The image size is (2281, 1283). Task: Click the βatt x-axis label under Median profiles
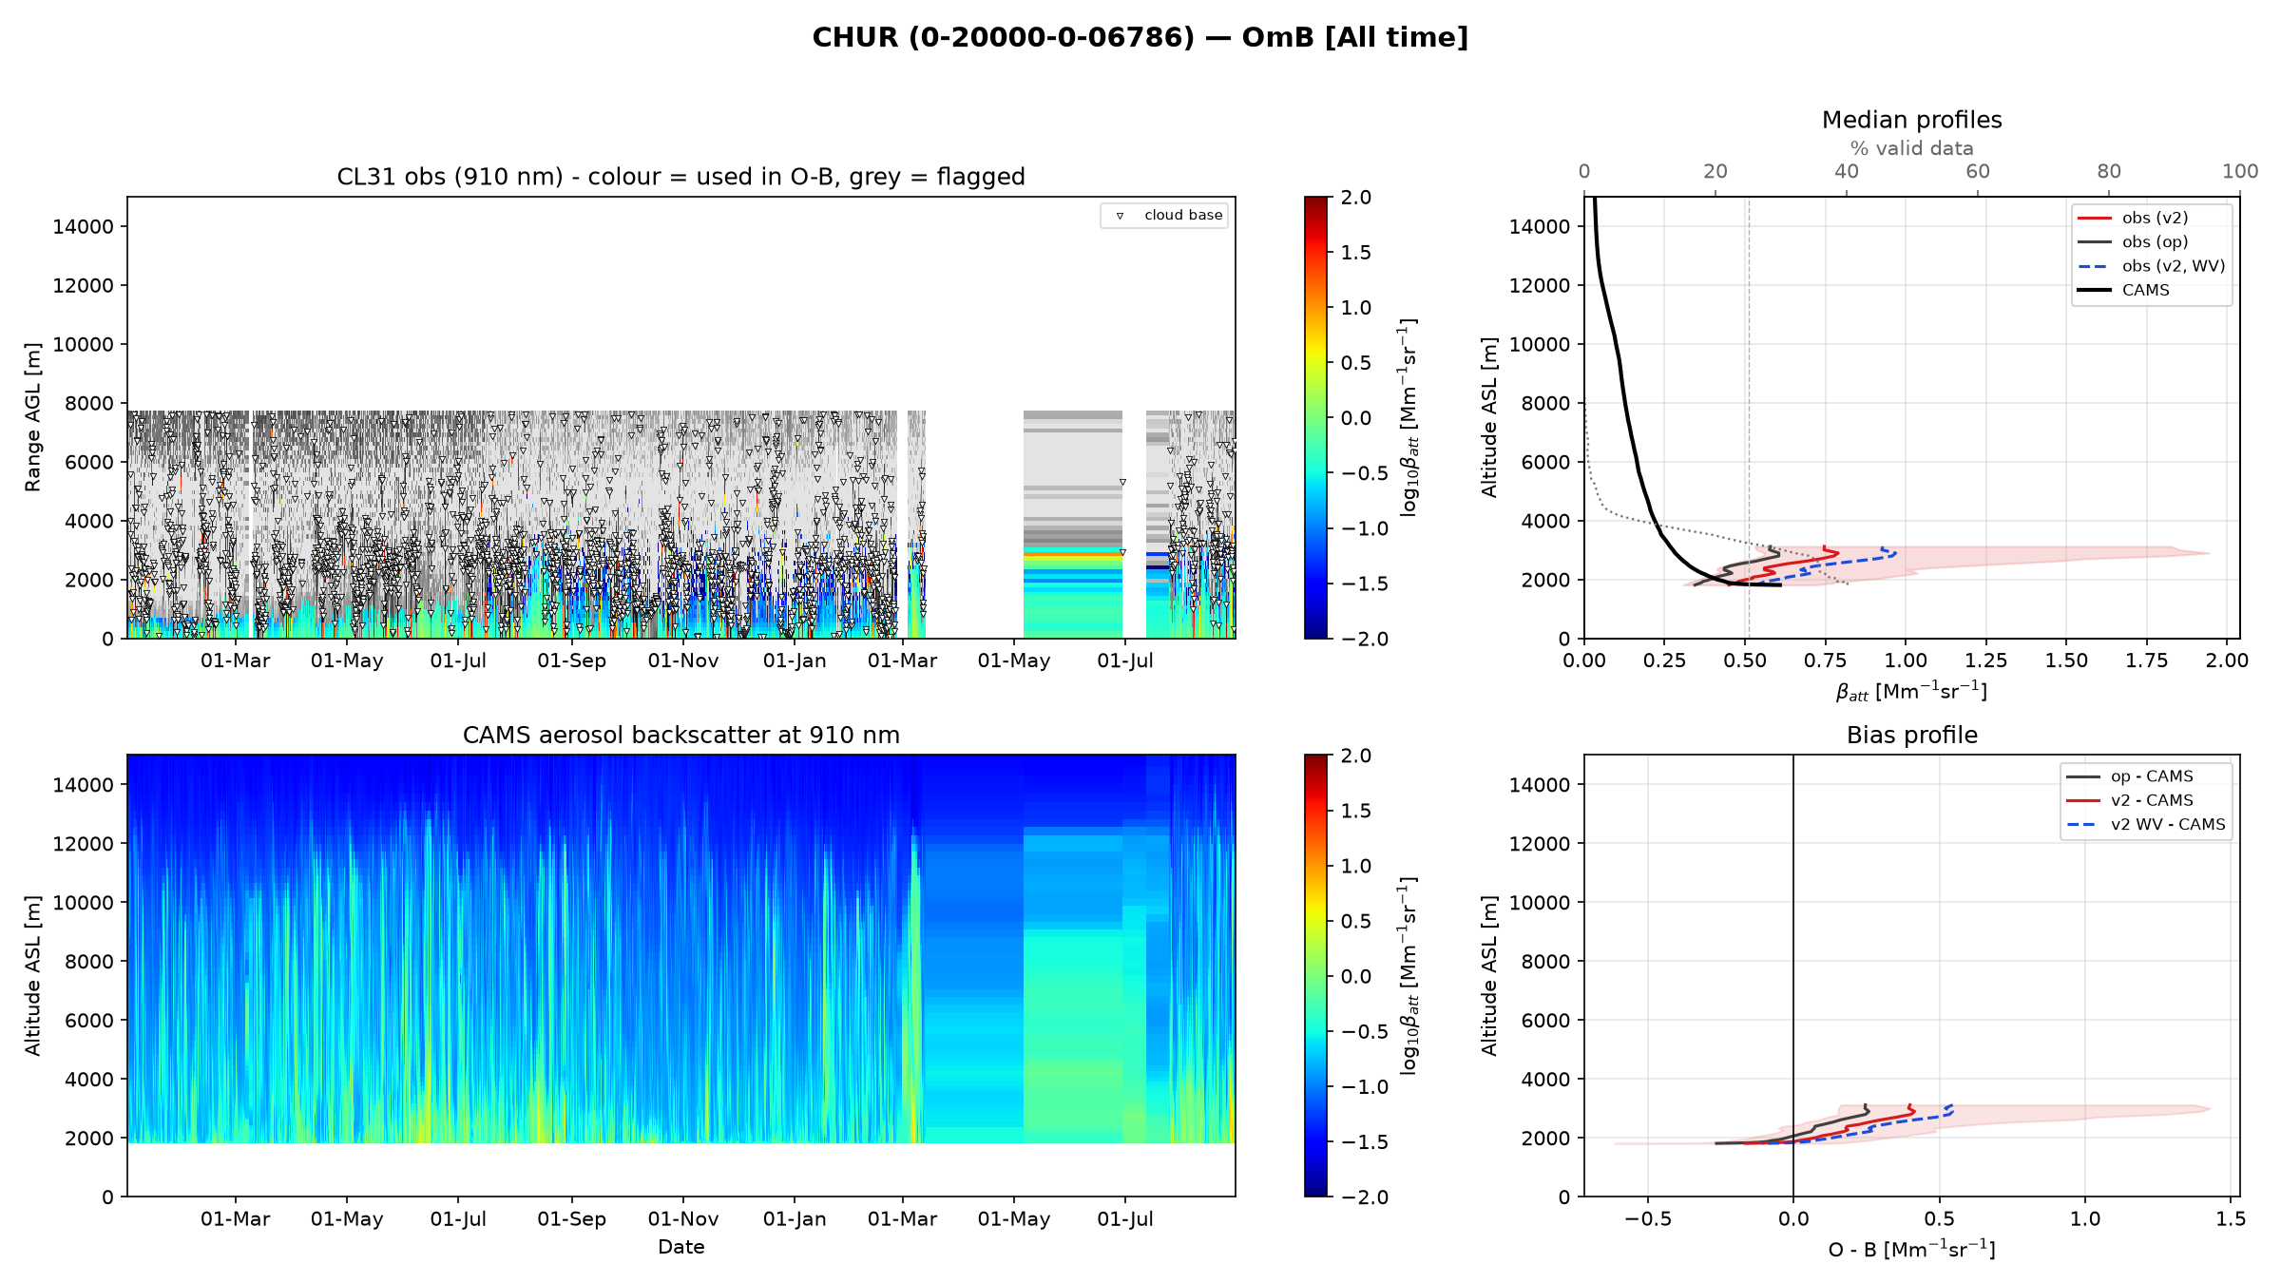(1911, 691)
